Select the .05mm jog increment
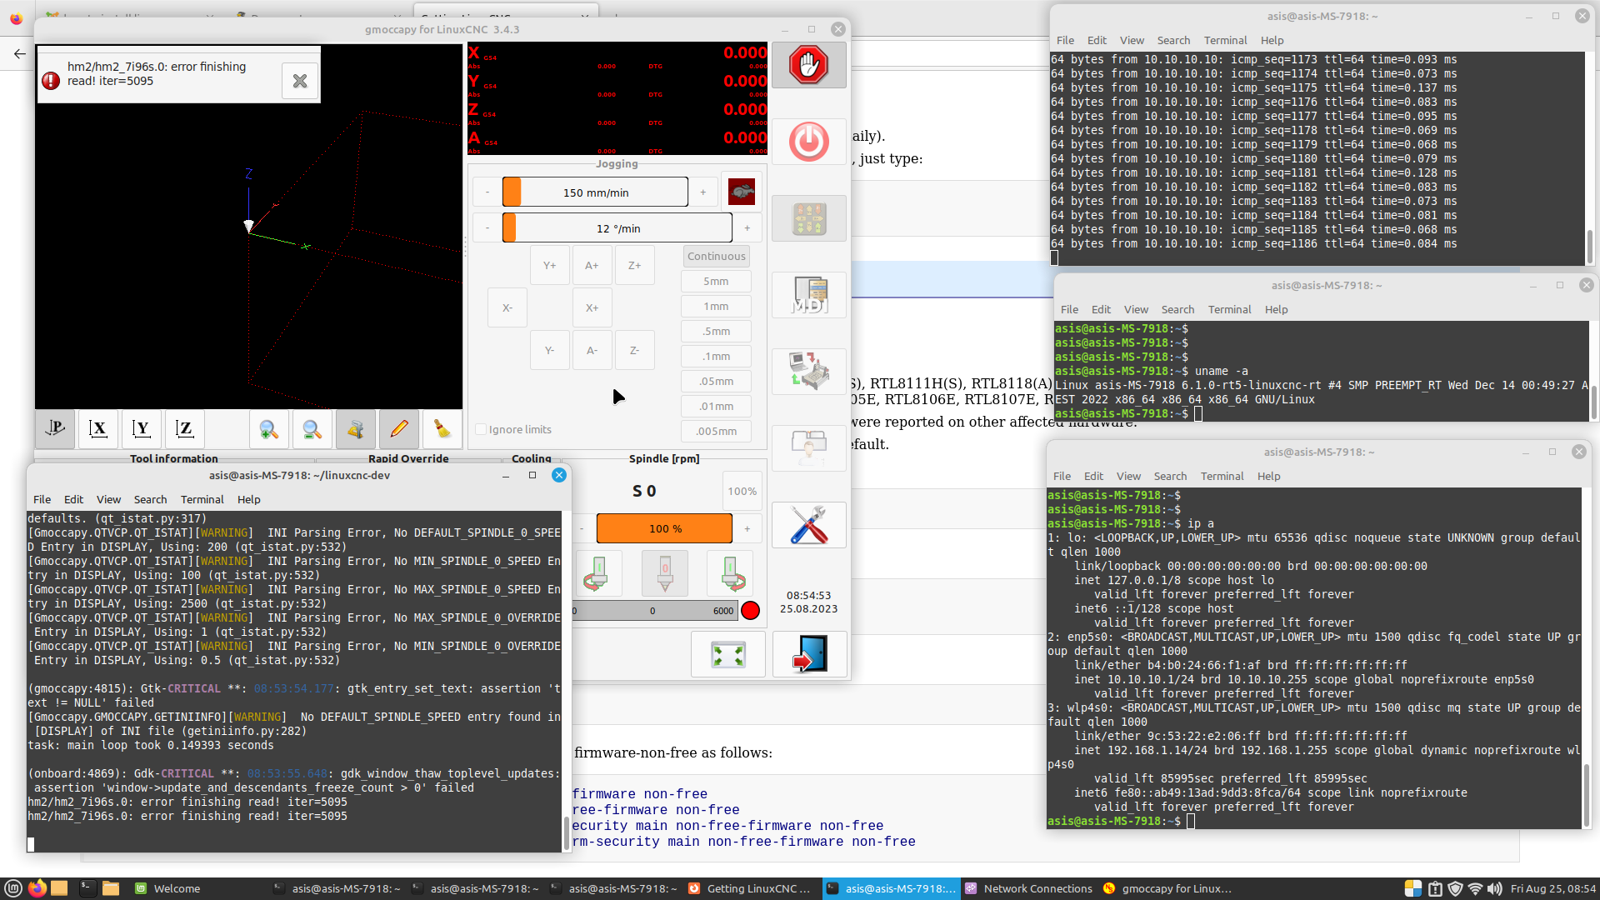This screenshot has width=1600, height=900. pyautogui.click(x=716, y=382)
